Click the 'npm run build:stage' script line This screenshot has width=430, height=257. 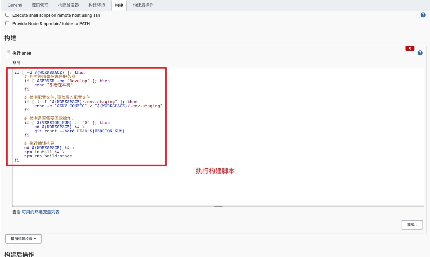pyautogui.click(x=48, y=156)
